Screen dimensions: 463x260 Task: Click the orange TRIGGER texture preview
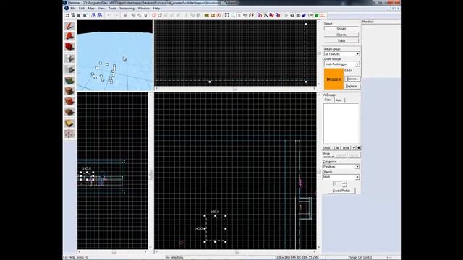[334, 79]
